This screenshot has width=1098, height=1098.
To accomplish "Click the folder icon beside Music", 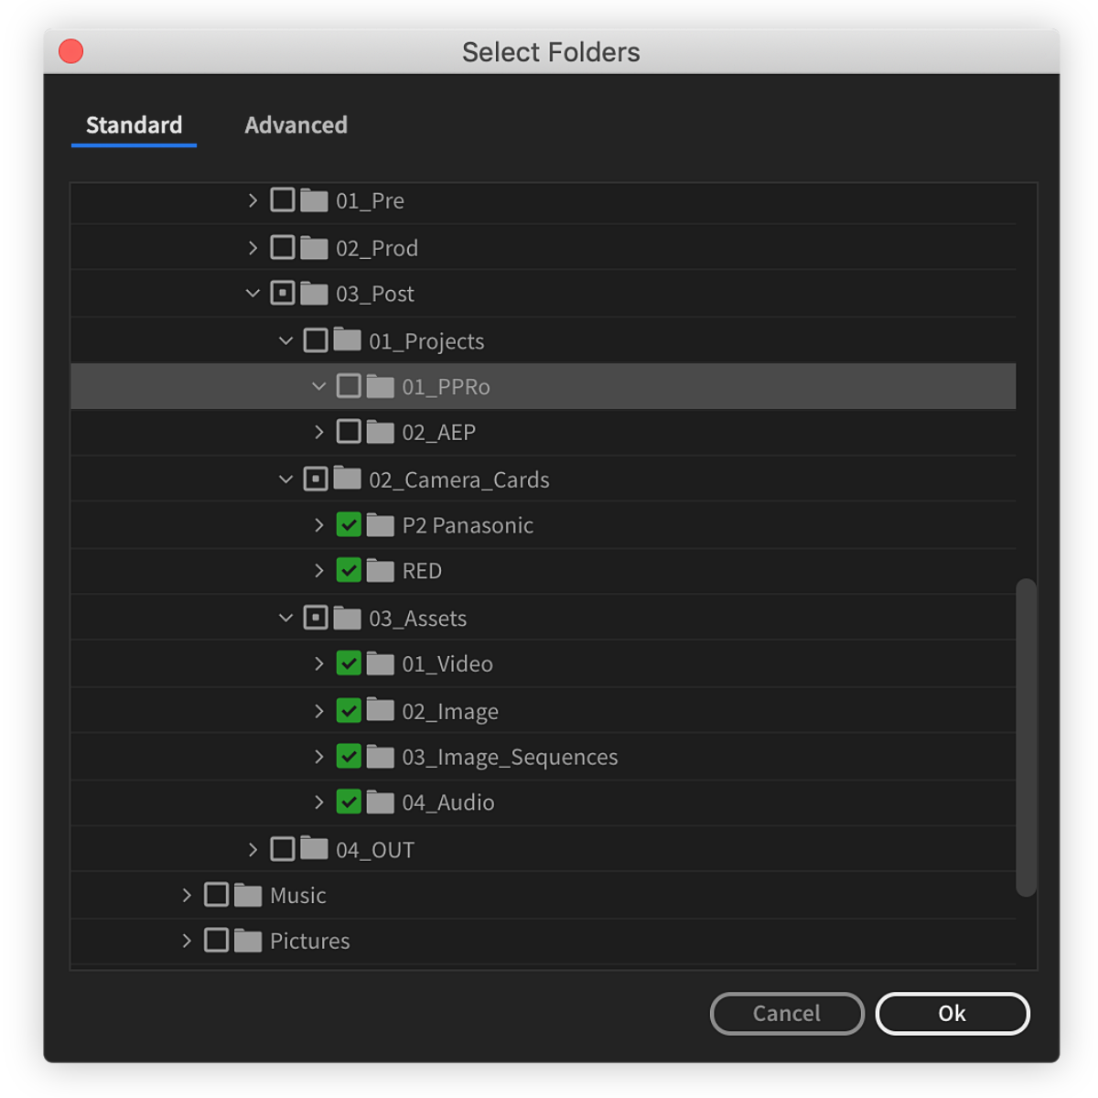I will pos(249,894).
